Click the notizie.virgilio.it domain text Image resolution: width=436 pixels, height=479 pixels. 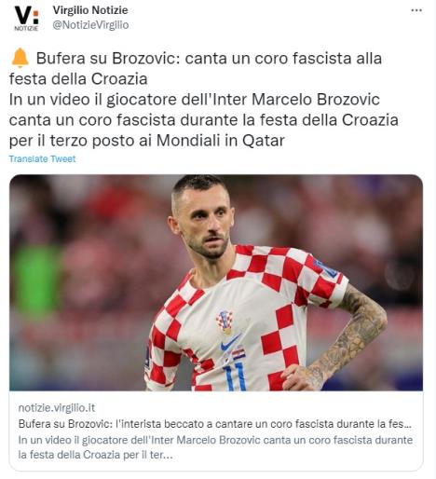[x=57, y=407]
